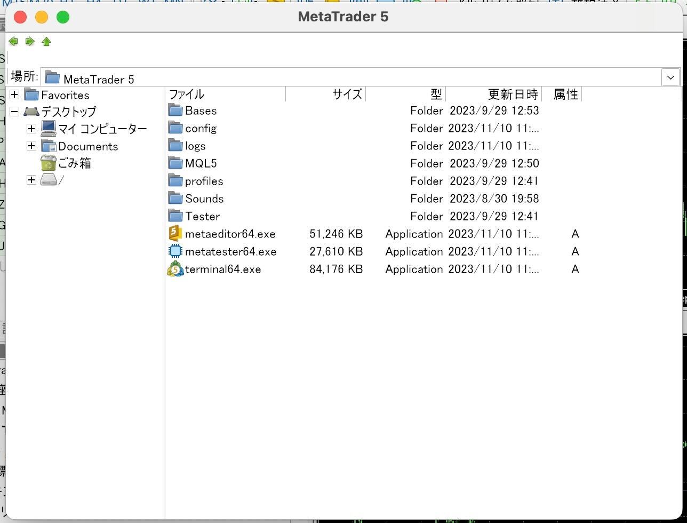Select the MQL5 folder name
The width and height of the screenshot is (687, 523).
point(201,163)
